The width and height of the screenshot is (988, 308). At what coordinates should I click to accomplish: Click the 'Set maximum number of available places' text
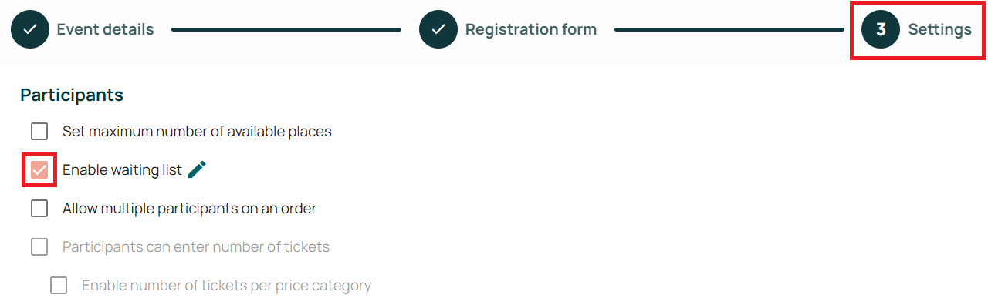197,132
